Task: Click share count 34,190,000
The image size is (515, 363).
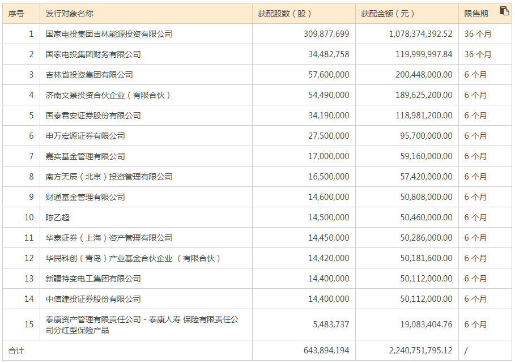Action: pos(329,116)
